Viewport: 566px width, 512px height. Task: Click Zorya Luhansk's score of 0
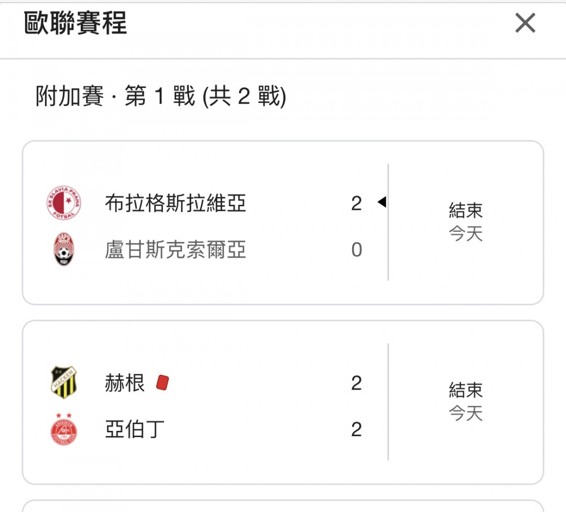(x=357, y=250)
